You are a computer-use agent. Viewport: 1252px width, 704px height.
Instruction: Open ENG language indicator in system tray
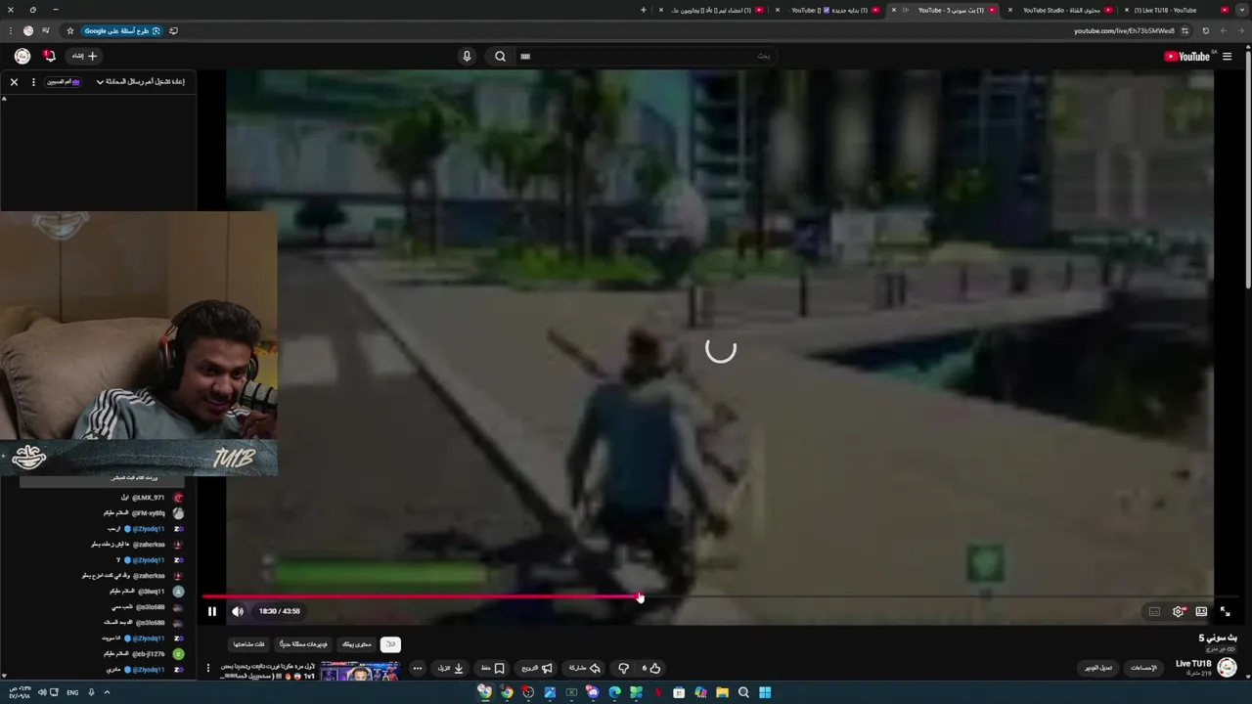coord(72,692)
